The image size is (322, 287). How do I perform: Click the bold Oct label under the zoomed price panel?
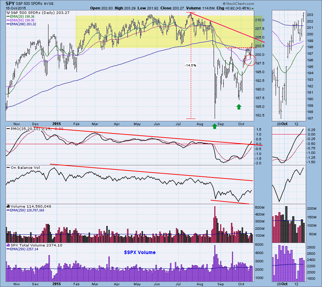pyautogui.click(x=284, y=124)
